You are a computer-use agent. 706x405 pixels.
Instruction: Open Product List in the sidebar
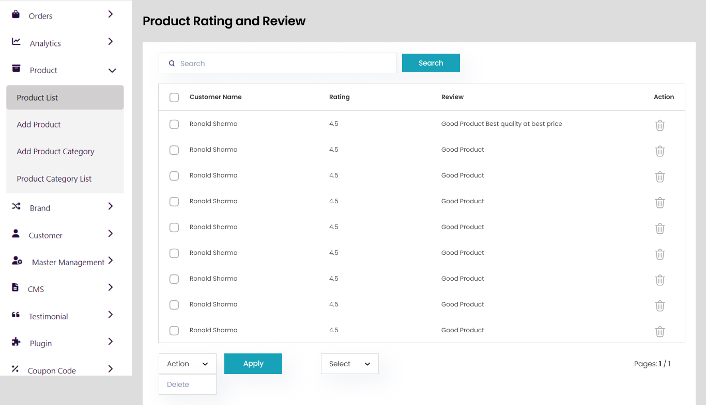(x=65, y=98)
